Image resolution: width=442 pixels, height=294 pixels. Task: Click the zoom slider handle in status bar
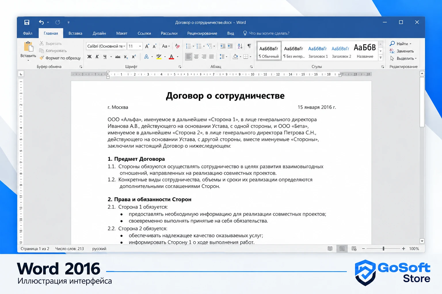pyautogui.click(x=383, y=249)
